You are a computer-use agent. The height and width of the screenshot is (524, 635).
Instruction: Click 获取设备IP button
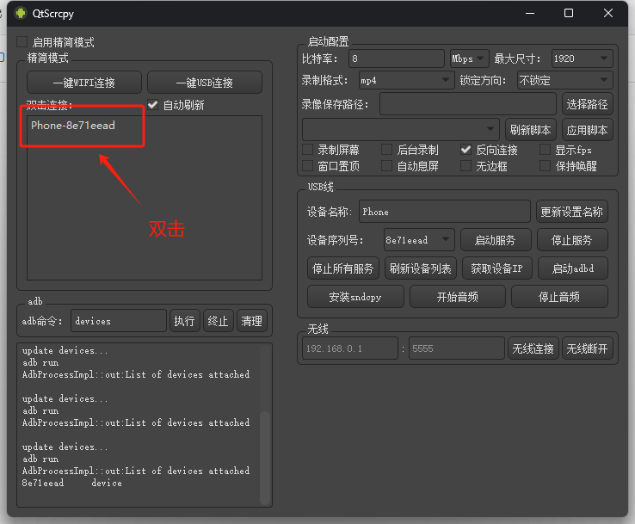[496, 268]
